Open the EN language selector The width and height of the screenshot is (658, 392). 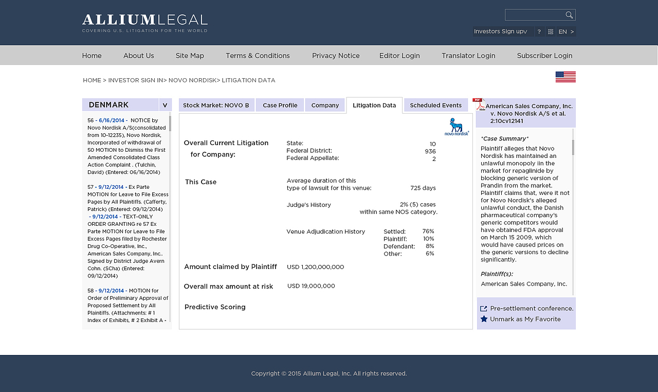(x=566, y=31)
